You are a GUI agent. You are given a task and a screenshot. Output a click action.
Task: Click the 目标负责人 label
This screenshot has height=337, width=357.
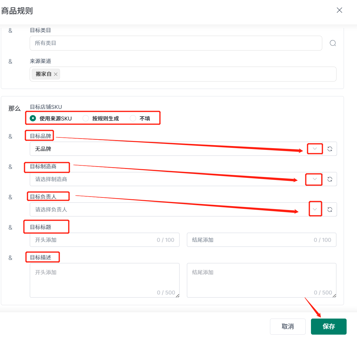43,197
